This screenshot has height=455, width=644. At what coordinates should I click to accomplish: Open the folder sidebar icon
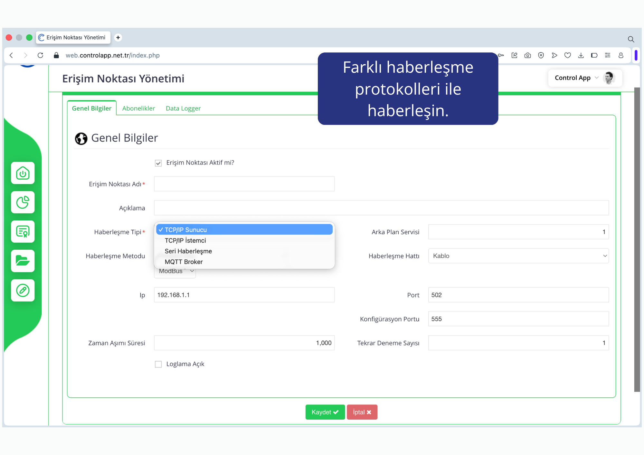pyautogui.click(x=23, y=261)
